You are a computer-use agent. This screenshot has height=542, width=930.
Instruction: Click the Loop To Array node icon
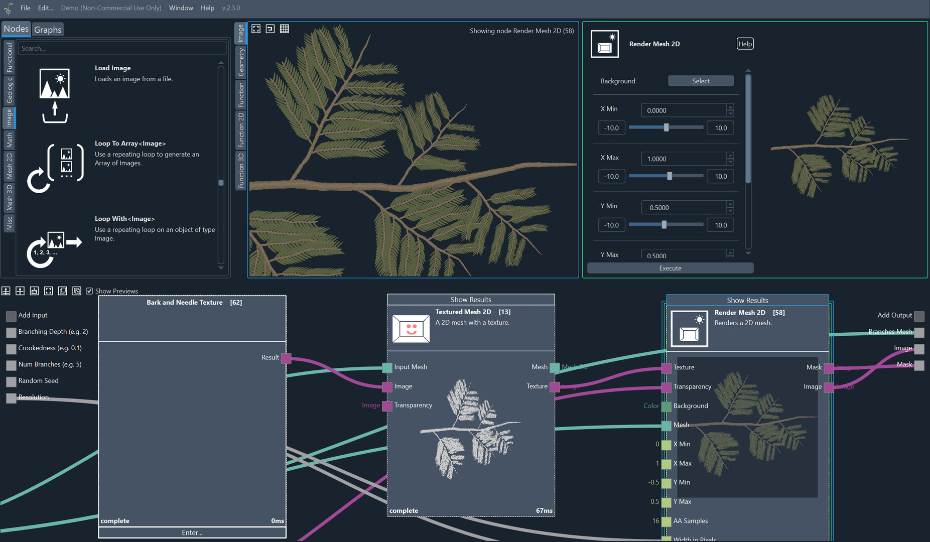[55, 168]
